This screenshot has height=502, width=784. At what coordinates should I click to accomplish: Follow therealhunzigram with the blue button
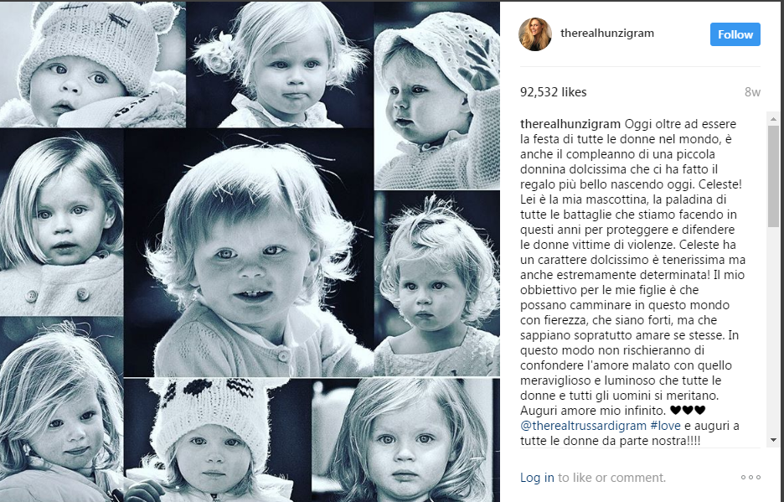(x=735, y=34)
